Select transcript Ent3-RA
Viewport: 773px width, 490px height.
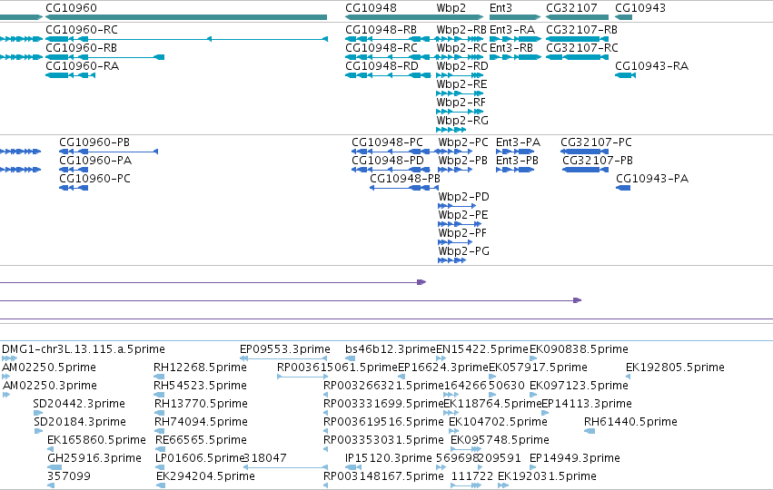pos(515,39)
